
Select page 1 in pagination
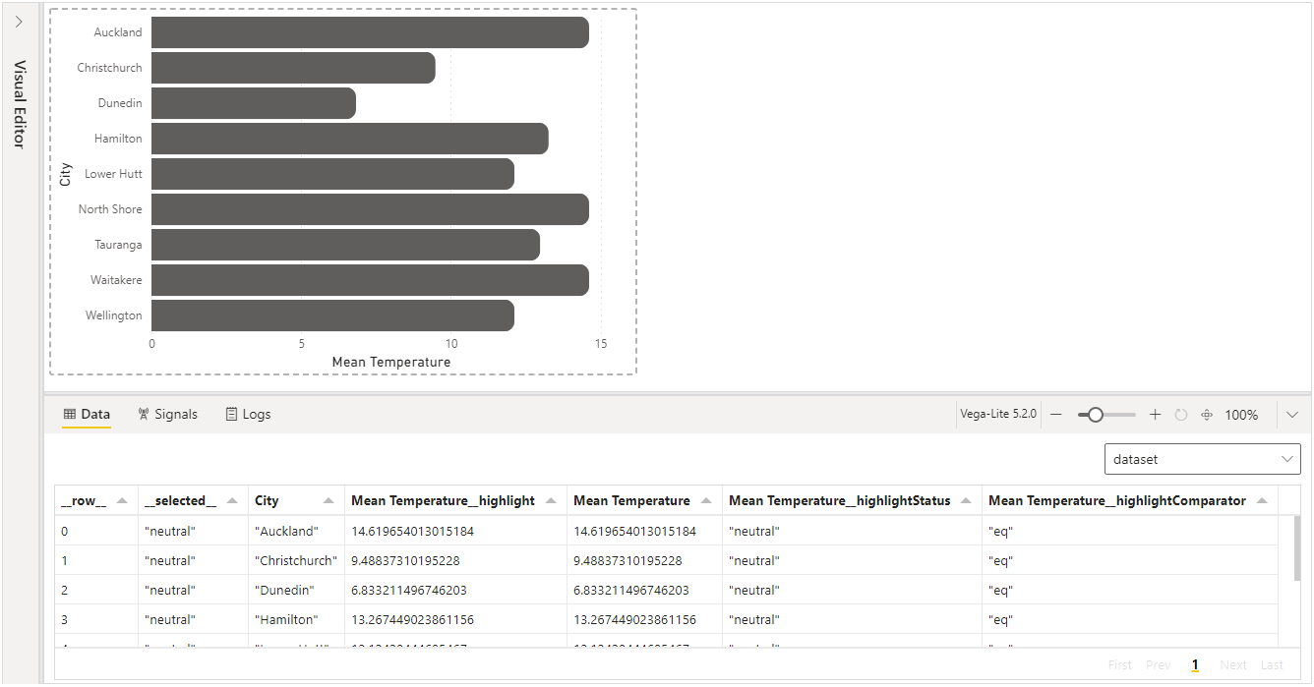click(1195, 665)
